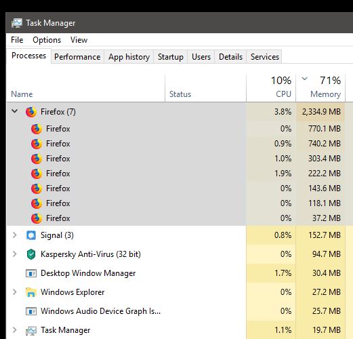Image resolution: width=353 pixels, height=339 pixels.
Task: Click the Kaspersky Anti-Virus shield icon
Action: tap(31, 254)
